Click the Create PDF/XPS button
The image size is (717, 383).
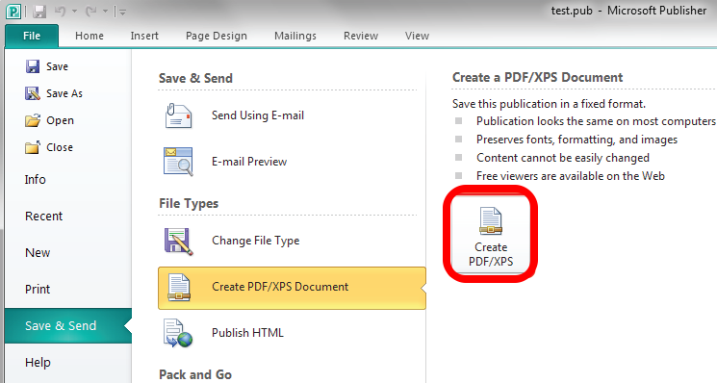click(491, 235)
